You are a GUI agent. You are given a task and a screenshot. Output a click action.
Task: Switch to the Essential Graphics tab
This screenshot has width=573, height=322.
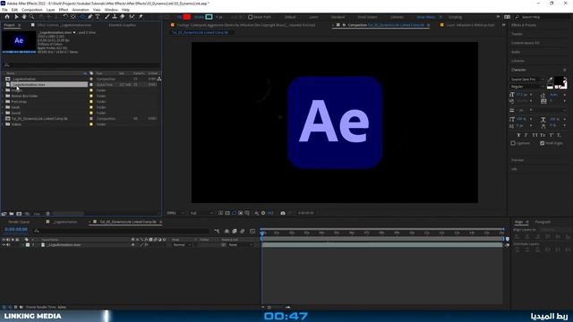(x=122, y=25)
